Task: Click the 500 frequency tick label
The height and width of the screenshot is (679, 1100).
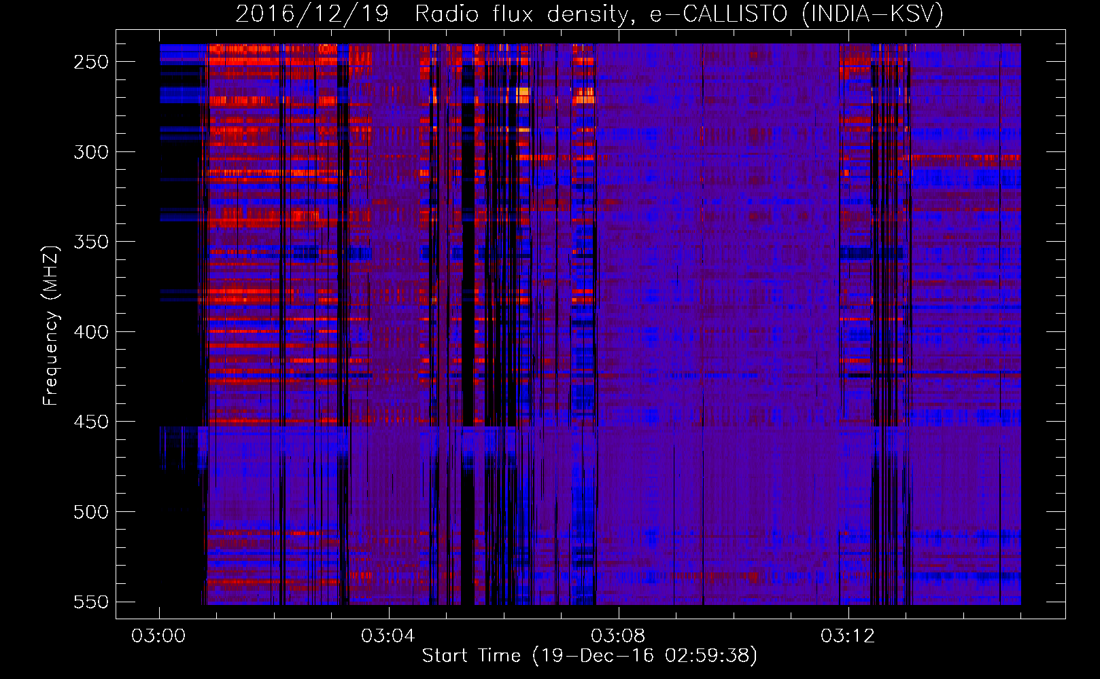Action: (x=91, y=512)
